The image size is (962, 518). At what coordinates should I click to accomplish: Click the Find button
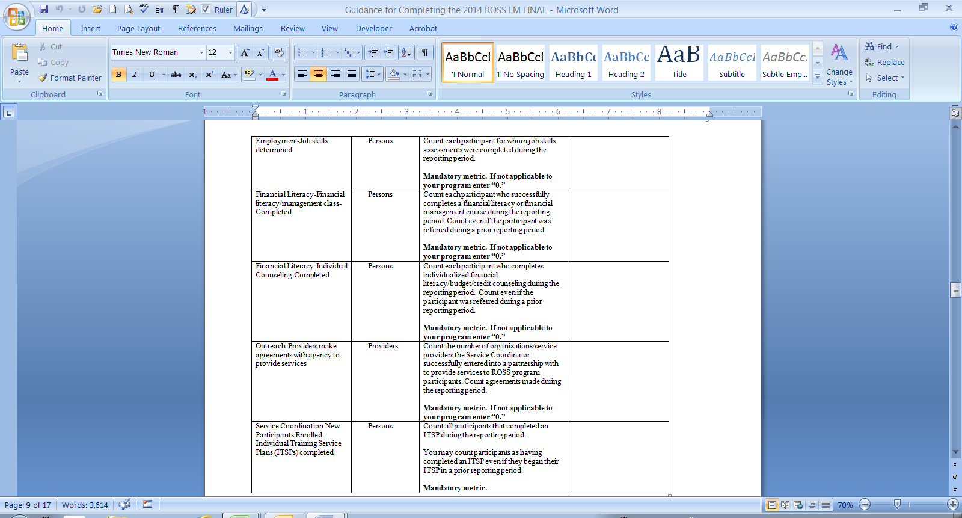click(882, 46)
